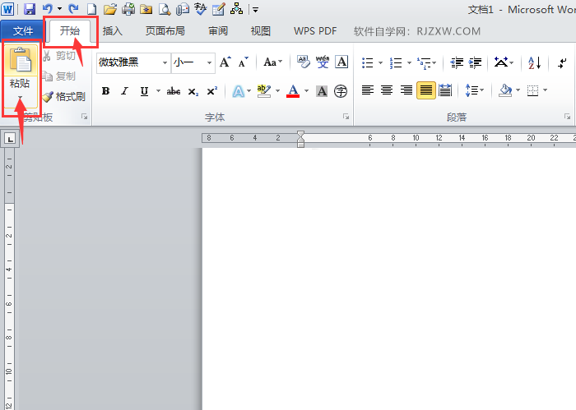Image resolution: width=576 pixels, height=410 pixels.
Task: Show paragraph marks icon
Action: click(562, 62)
